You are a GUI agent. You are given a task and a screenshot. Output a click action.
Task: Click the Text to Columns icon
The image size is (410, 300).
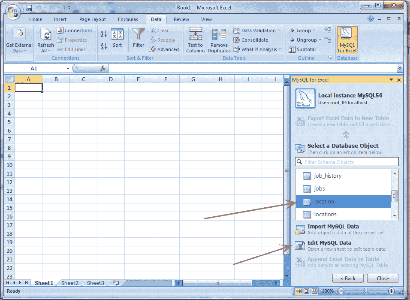click(195, 39)
